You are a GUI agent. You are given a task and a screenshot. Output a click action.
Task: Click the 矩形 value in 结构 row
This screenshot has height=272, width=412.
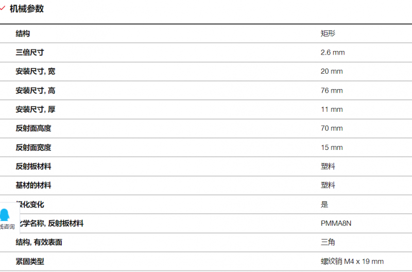coord(328,33)
